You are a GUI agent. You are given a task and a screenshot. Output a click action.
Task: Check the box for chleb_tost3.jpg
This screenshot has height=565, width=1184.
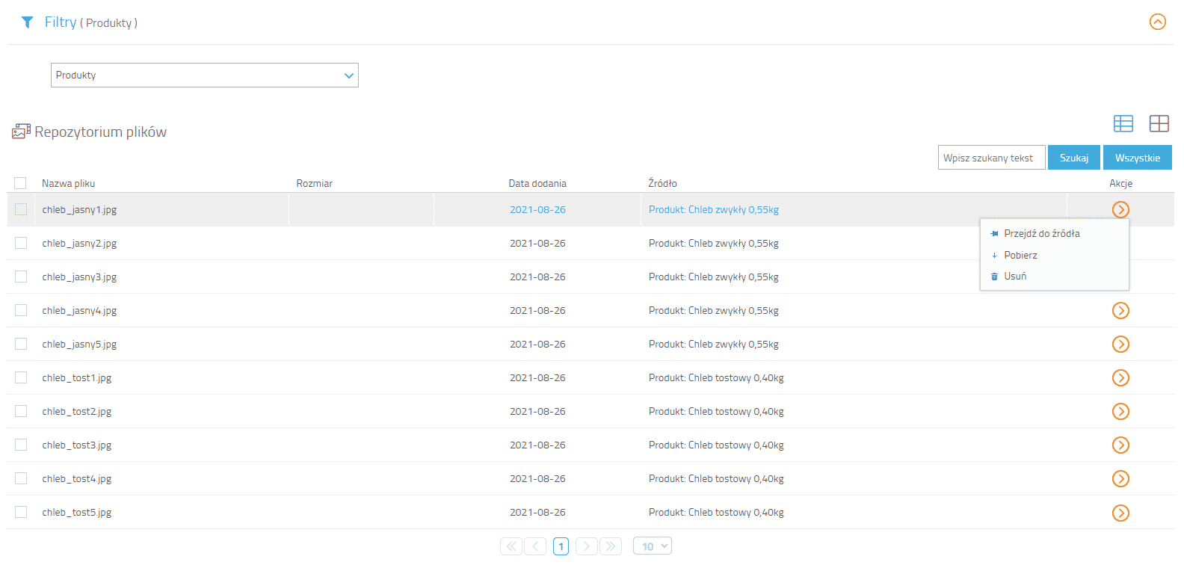(21, 445)
